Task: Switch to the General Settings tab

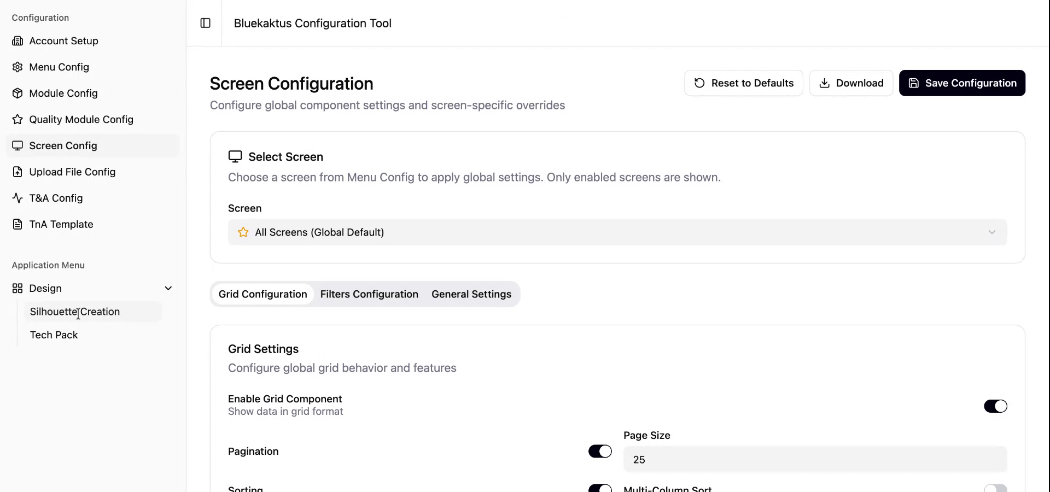Action: coord(471,295)
